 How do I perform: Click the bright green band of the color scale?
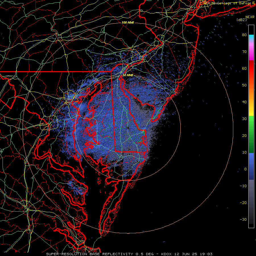click(251, 122)
